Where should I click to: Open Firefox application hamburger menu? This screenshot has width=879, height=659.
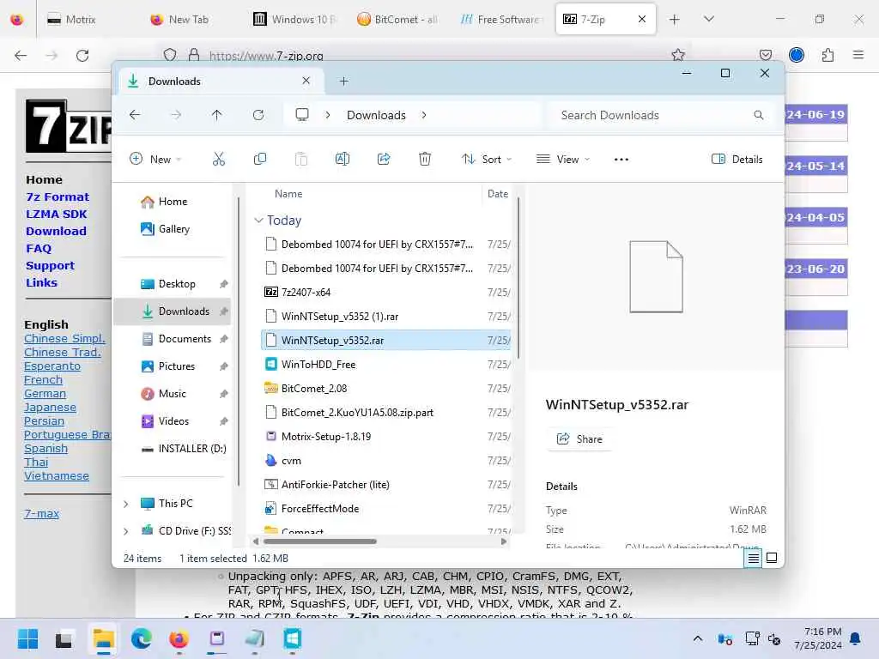click(858, 55)
